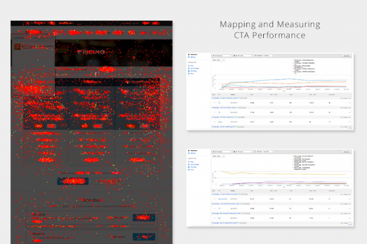Open the middle filter dropdown in upper dashboard

(x=241, y=56)
